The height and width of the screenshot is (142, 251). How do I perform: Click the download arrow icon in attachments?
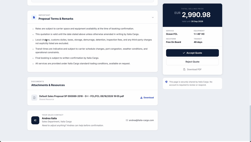(141, 98)
